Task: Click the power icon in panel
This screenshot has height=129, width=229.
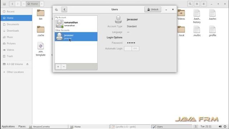Action: [225, 126]
